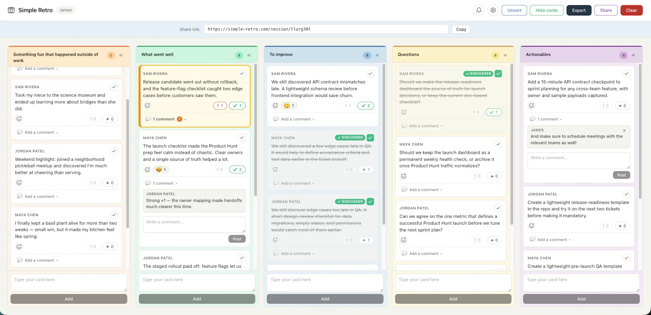Collapse 1 comment on launch checklist card

(161, 183)
